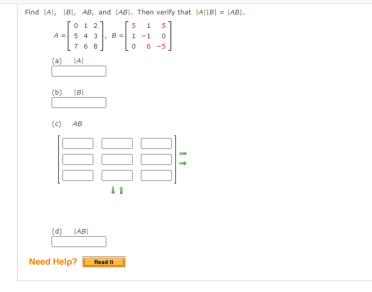Select AB matrix row 3 column 3 box
Screen dimensions: 372x292
coord(156,175)
